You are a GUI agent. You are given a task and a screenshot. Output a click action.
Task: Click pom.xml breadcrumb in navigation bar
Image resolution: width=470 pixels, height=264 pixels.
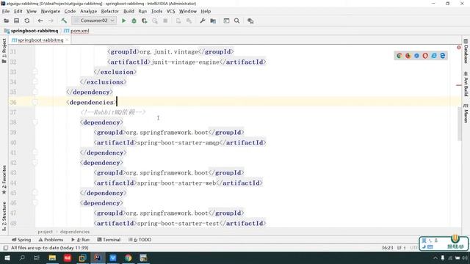(x=76, y=31)
